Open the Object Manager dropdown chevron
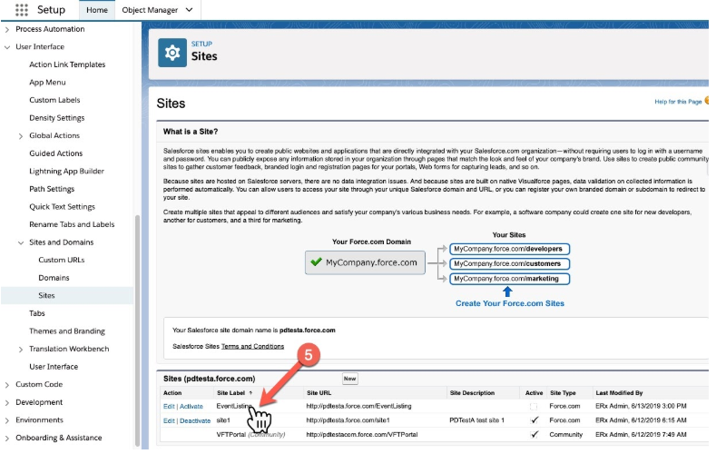The width and height of the screenshot is (716, 454). 189,10
